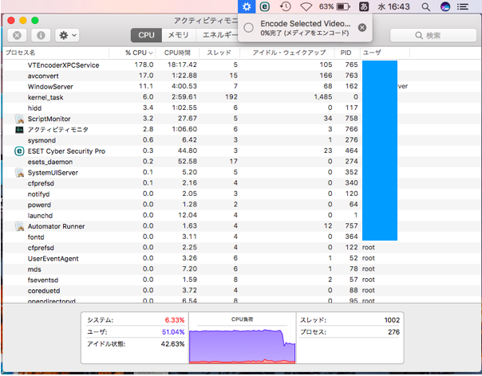Select the CPU tab
The image size is (482, 376).
coord(147,36)
